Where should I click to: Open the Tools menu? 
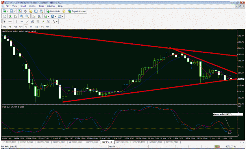click(41, 6)
